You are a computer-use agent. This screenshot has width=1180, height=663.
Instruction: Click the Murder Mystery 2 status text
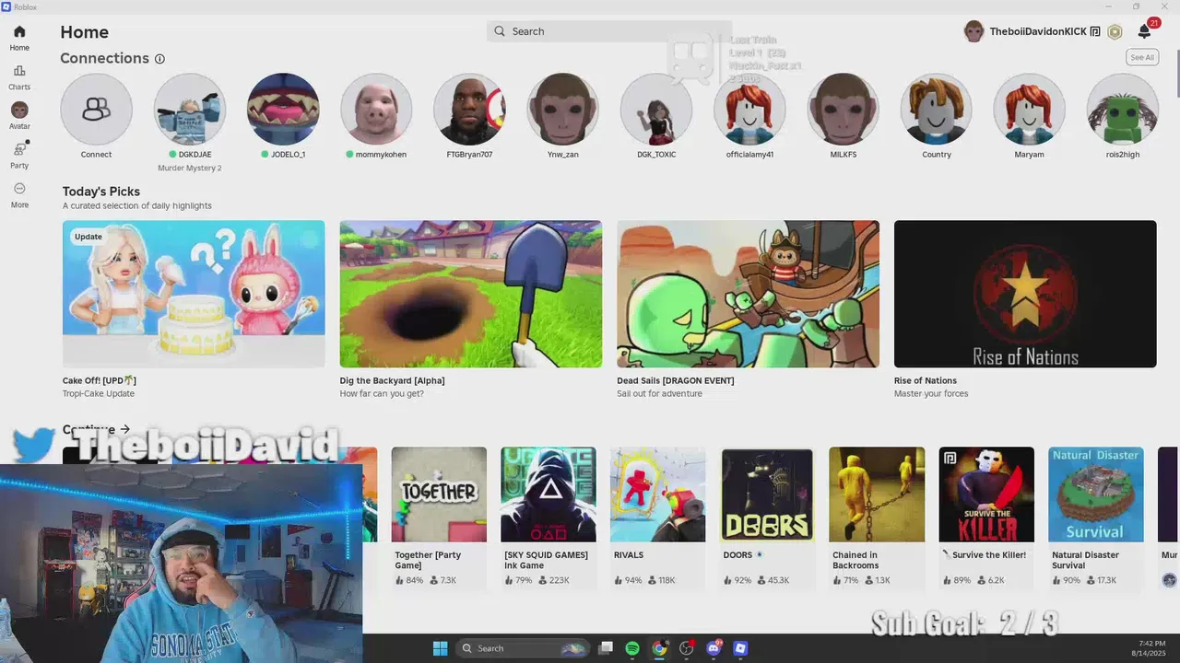[x=190, y=169]
